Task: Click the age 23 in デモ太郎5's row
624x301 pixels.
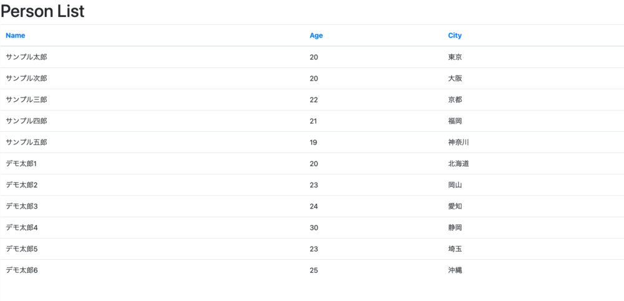Action: pos(314,249)
